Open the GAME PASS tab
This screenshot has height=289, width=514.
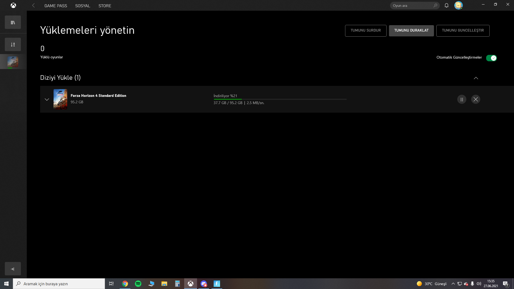click(56, 6)
